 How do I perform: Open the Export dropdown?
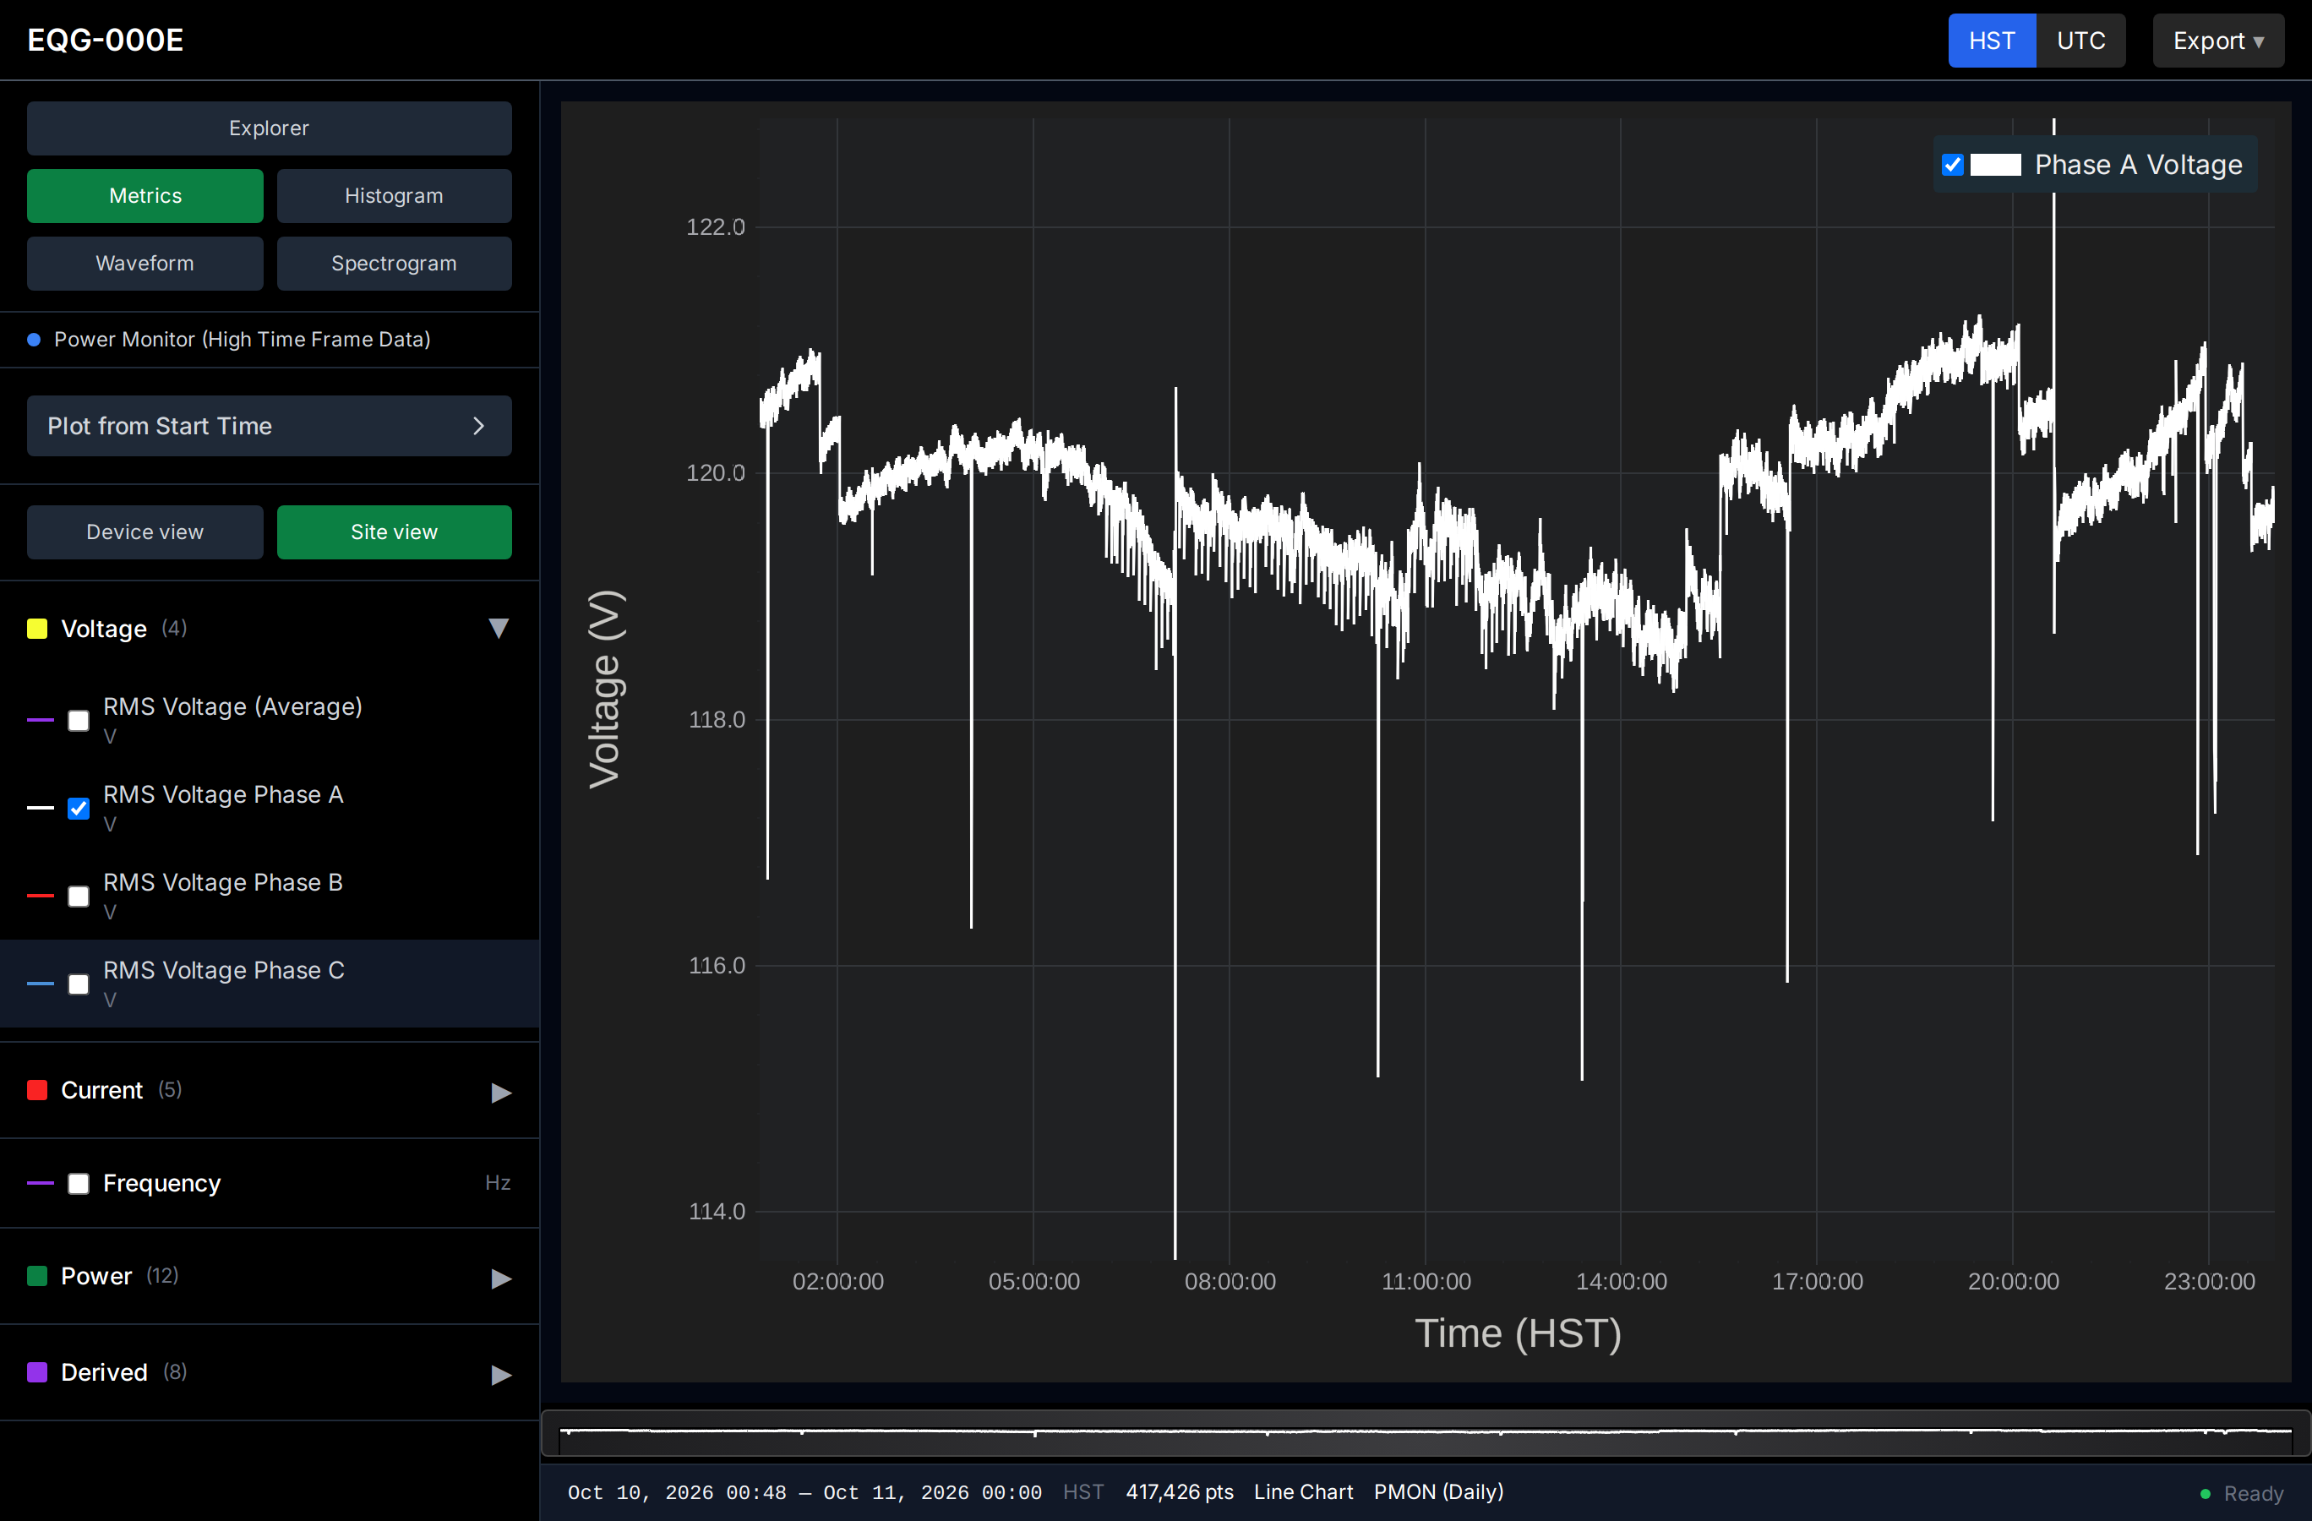pyautogui.click(x=2217, y=41)
